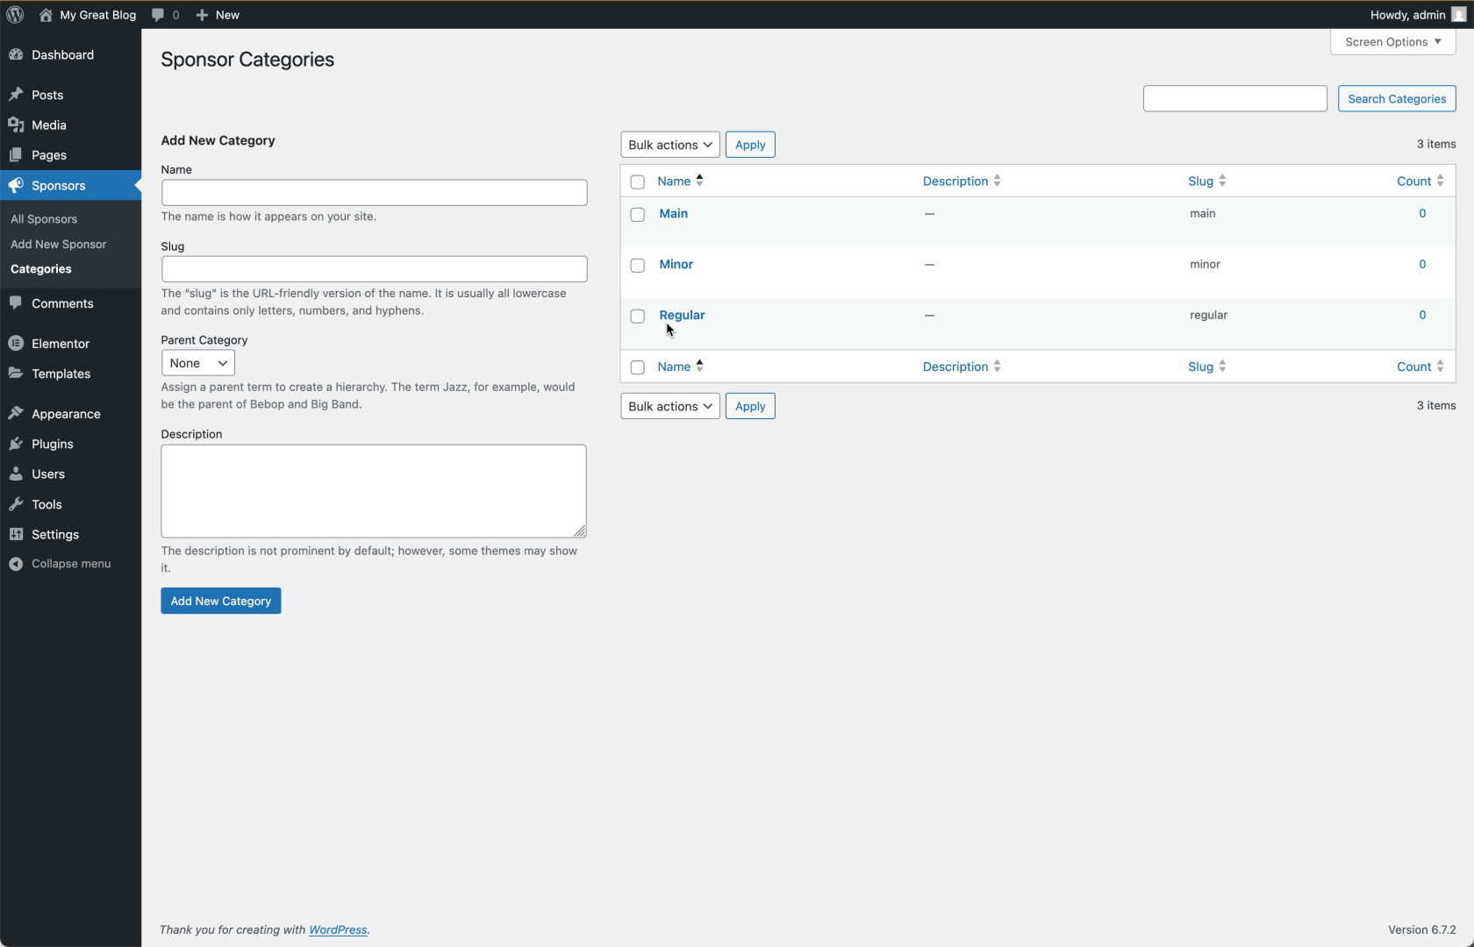
Task: Click the Posts pushpin icon
Action: click(16, 95)
